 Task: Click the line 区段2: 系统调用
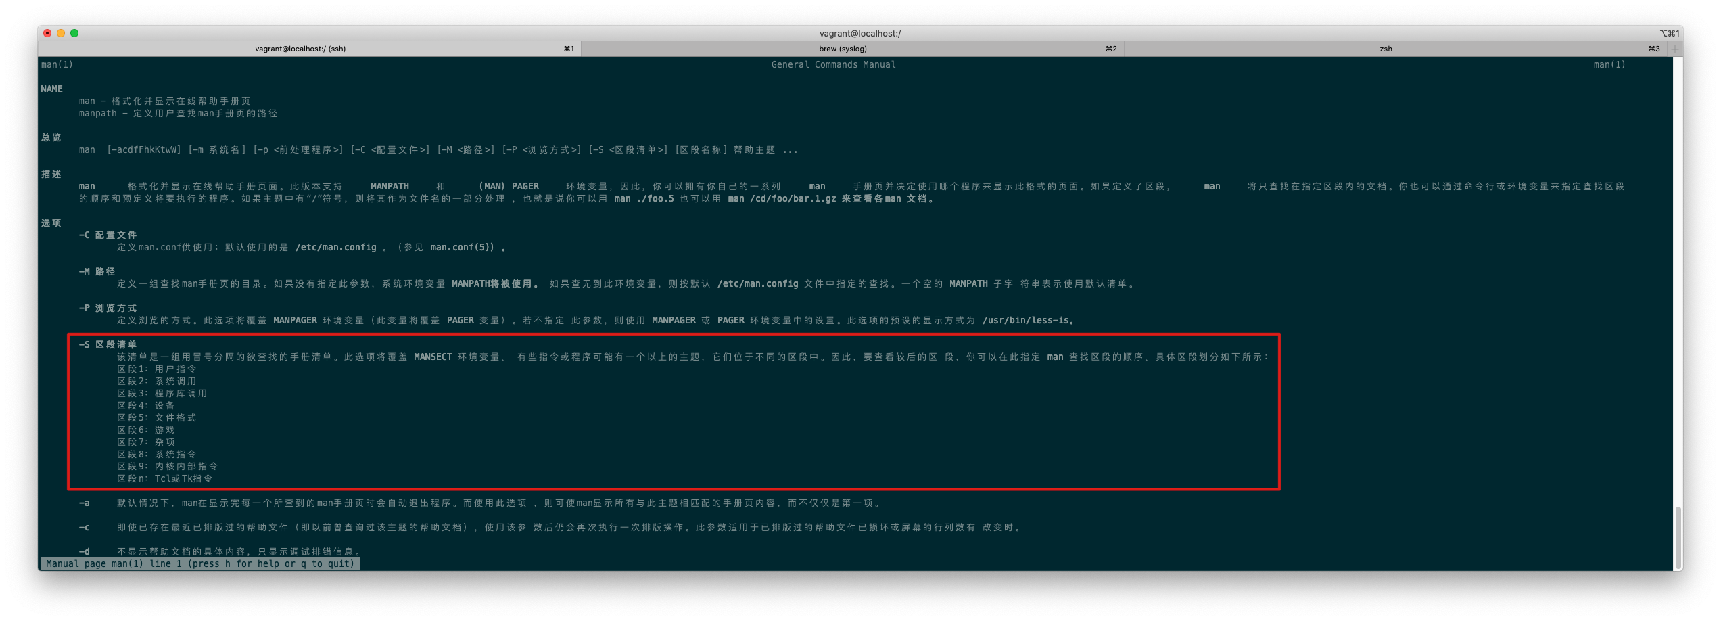[x=157, y=381]
